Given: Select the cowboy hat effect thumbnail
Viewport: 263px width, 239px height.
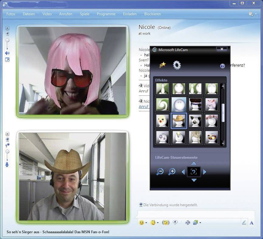Looking at the screenshot, I should tap(178, 120).
